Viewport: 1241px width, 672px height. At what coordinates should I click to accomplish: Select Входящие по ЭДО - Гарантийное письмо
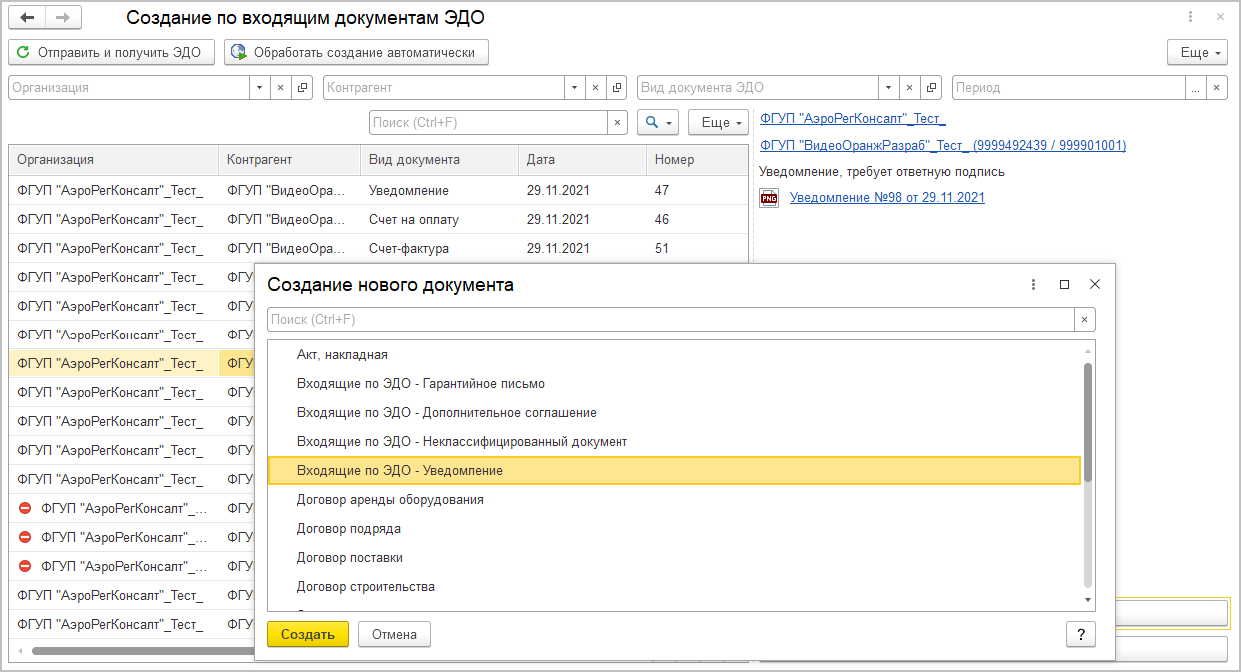click(420, 384)
